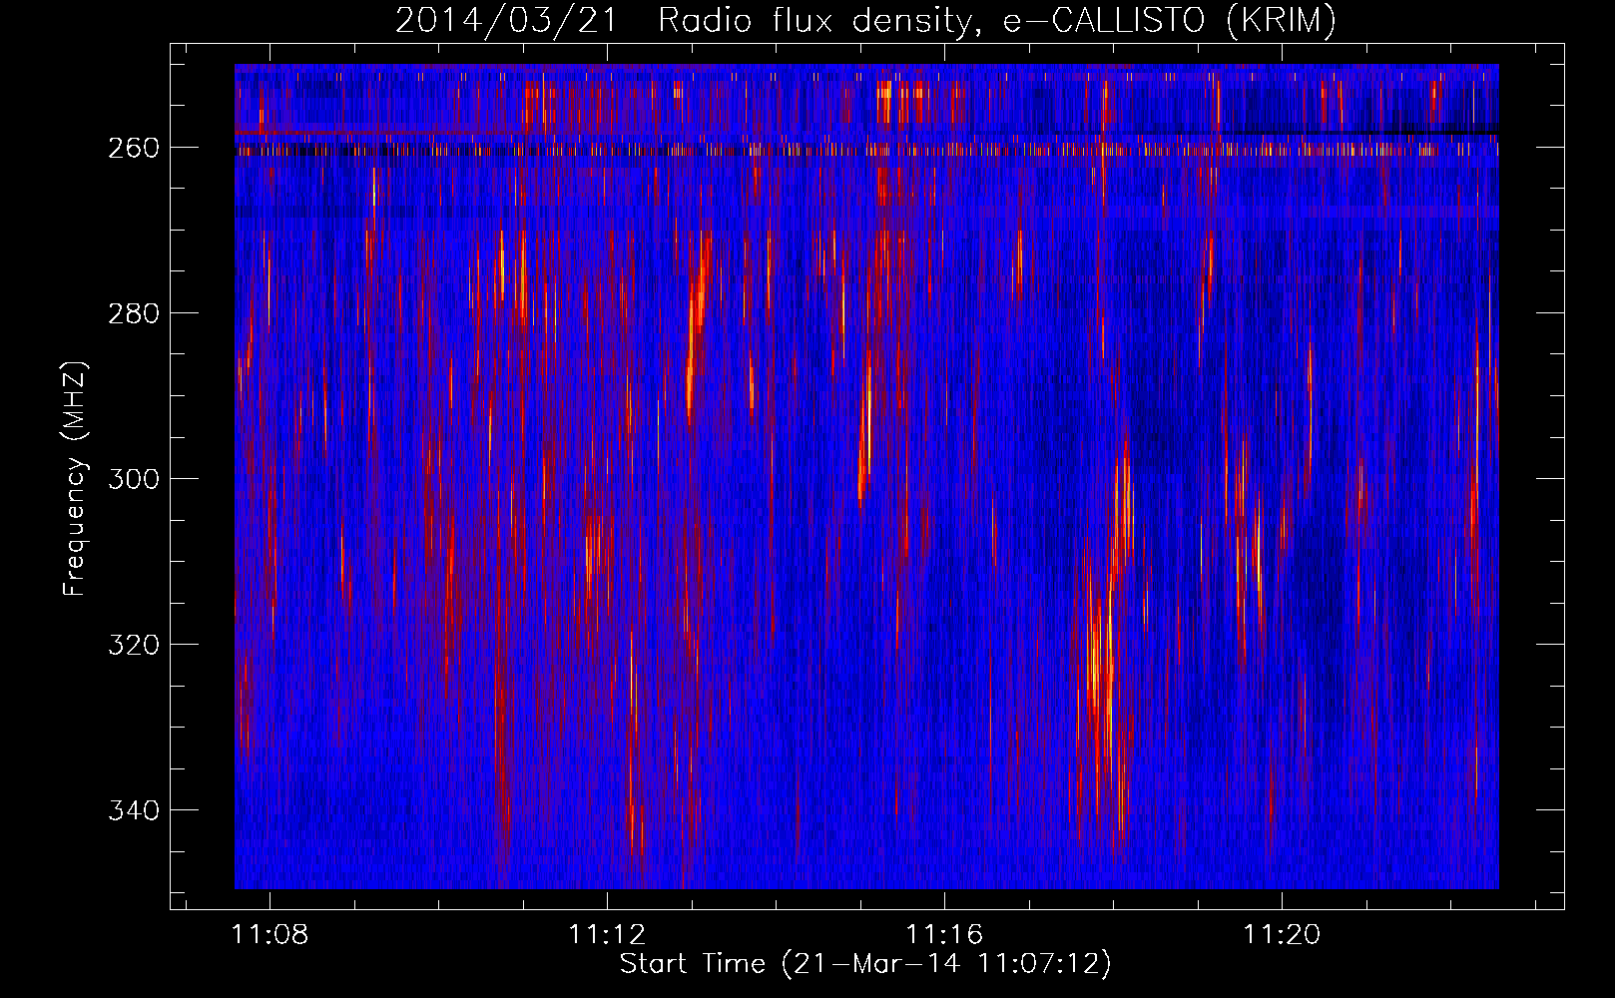Click the 280 frequency tick label
1615x998 pixels.
point(134,313)
